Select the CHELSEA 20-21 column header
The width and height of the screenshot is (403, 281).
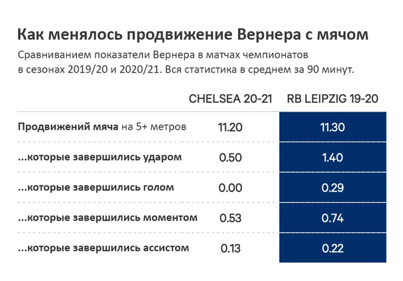click(x=230, y=99)
